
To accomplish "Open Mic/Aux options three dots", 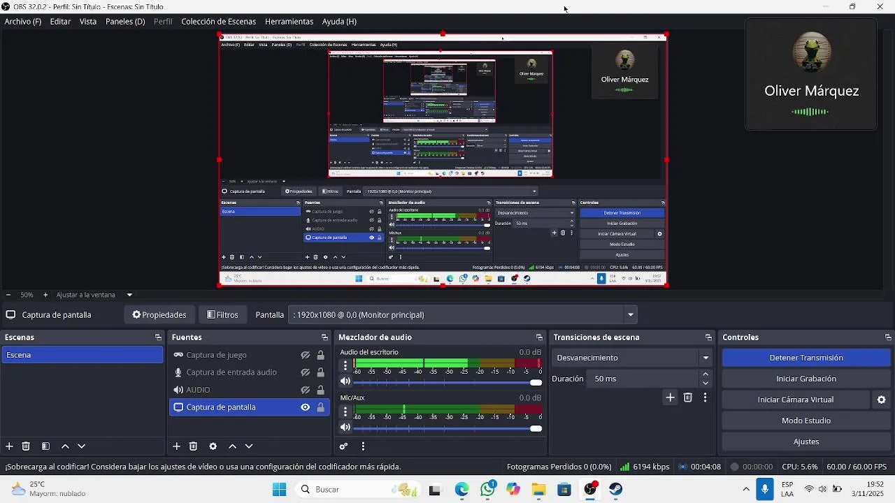I will (345, 411).
